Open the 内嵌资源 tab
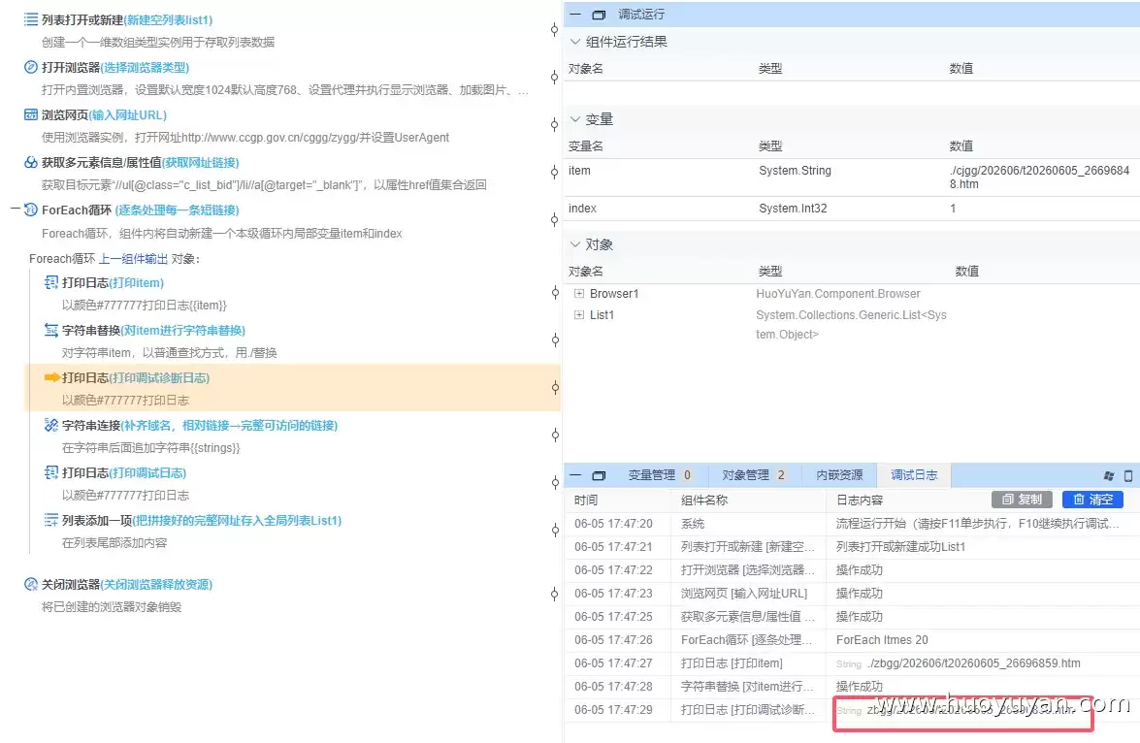 (x=839, y=474)
